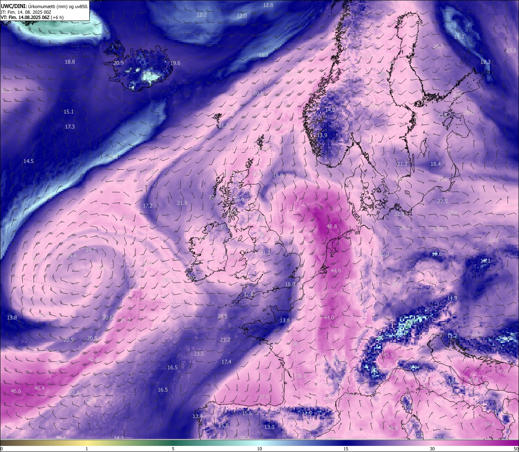
Task: Click the 28.0 value label
Action: tap(468, 113)
